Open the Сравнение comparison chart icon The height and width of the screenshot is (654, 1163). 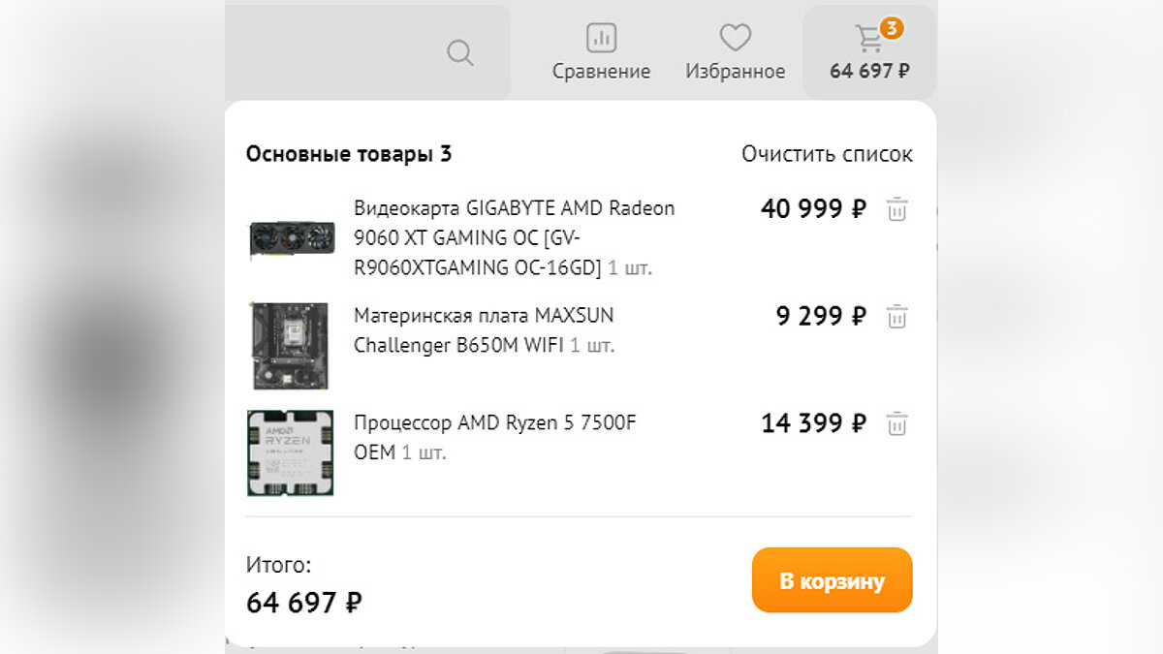pos(601,39)
